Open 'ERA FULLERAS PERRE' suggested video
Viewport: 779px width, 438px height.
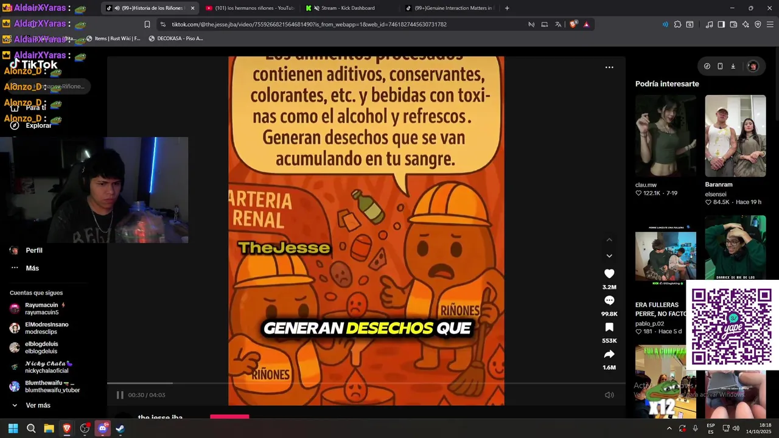[x=666, y=256]
